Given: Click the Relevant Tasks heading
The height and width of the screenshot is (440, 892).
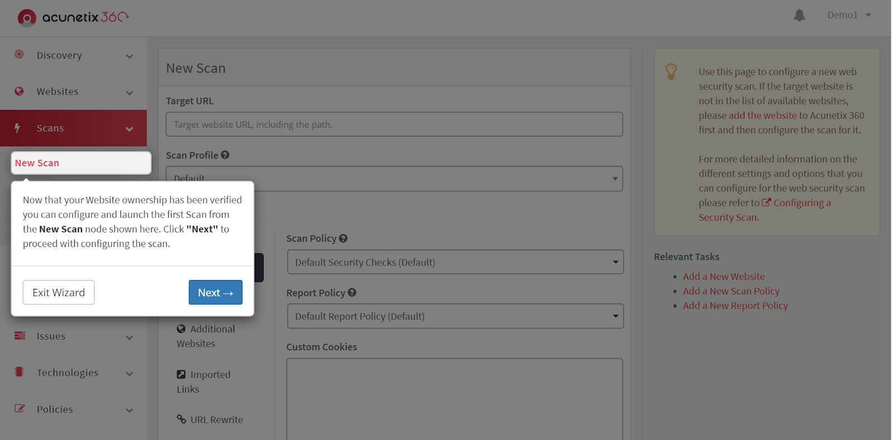Looking at the screenshot, I should coord(687,257).
